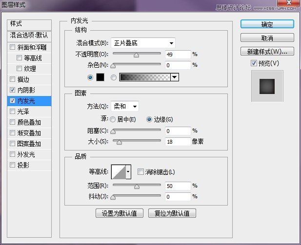Click the 大小 slider handle
The width and height of the screenshot is (301, 245).
tap(119, 142)
